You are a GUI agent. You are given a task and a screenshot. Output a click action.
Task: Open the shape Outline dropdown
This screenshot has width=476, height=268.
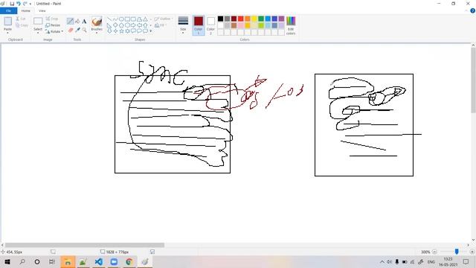[164, 19]
